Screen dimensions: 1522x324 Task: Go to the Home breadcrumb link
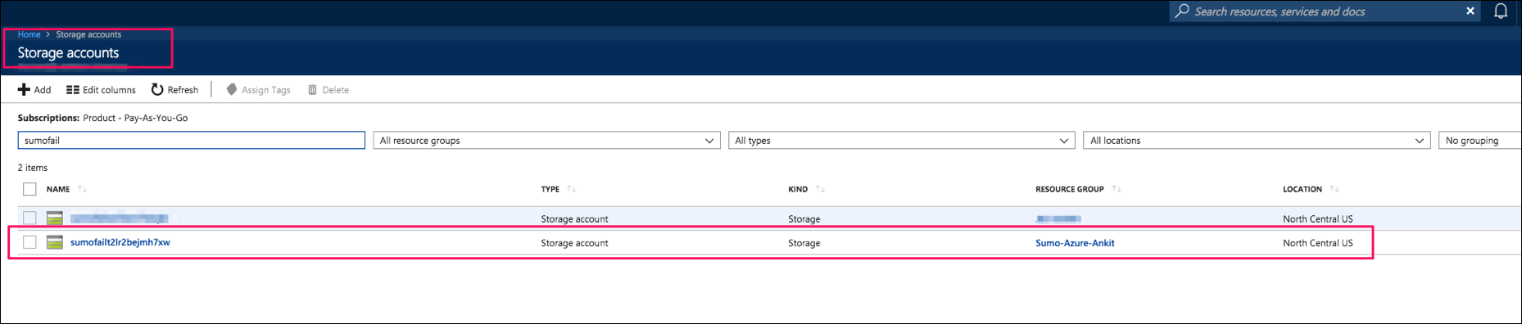29,34
